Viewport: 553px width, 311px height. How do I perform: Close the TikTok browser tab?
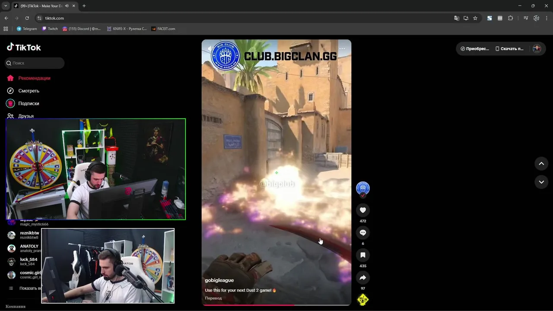pyautogui.click(x=73, y=6)
